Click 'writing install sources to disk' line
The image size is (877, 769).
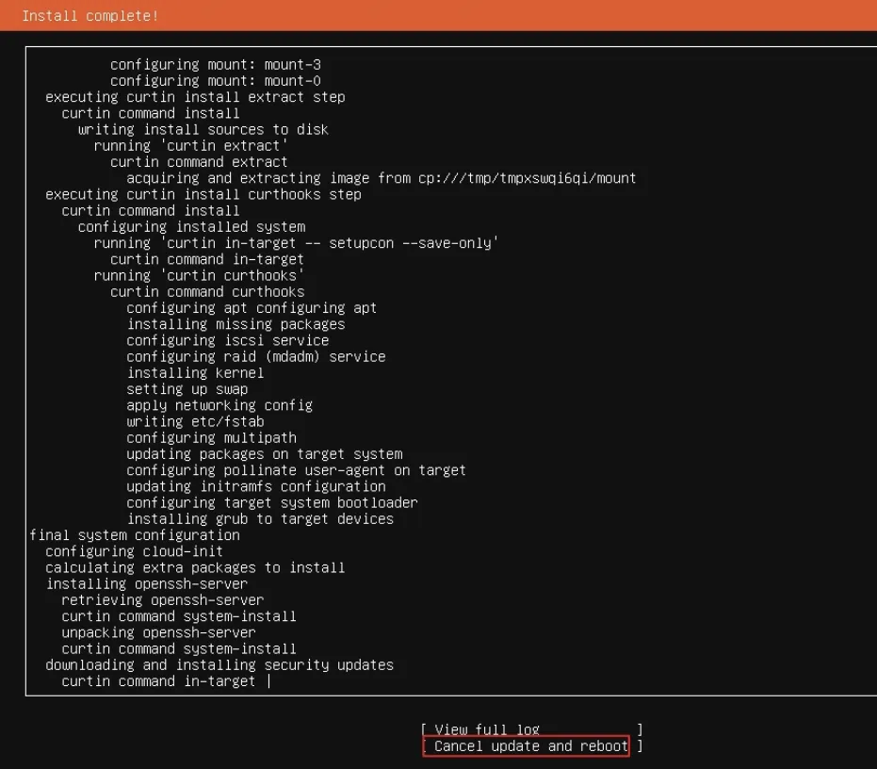(203, 129)
